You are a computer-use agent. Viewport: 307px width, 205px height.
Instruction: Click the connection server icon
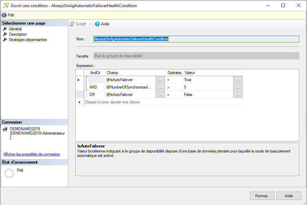[x=5, y=129]
